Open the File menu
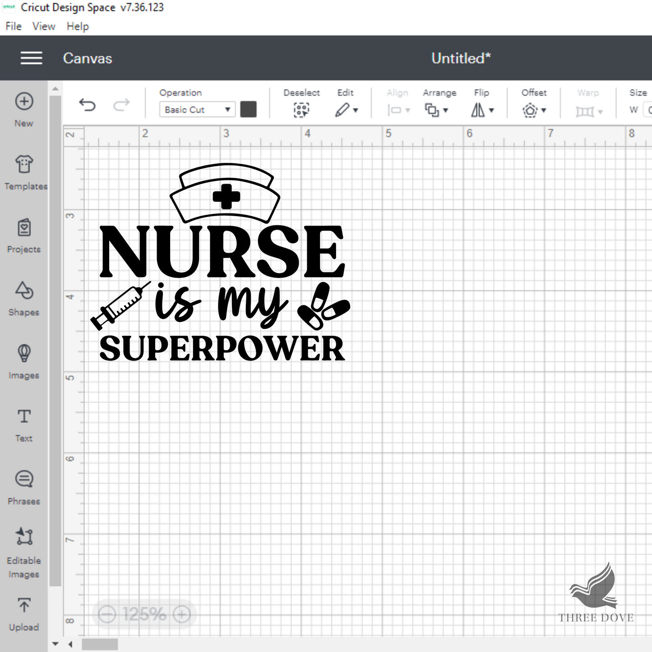 click(14, 26)
